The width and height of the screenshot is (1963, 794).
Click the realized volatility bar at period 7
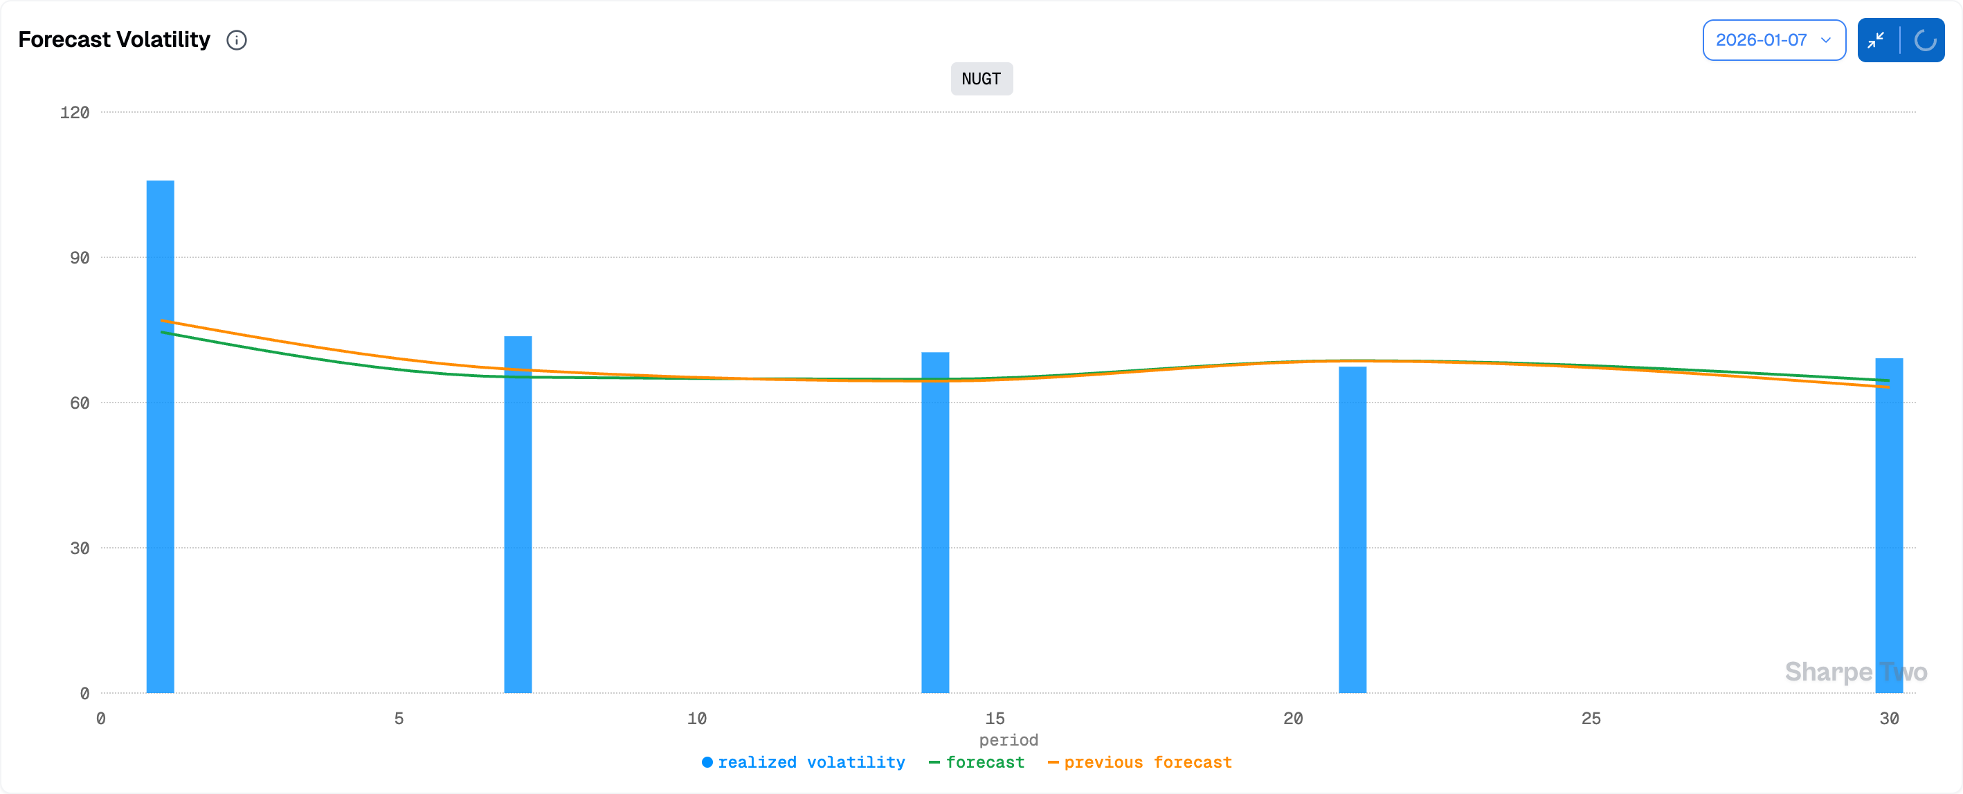click(518, 514)
